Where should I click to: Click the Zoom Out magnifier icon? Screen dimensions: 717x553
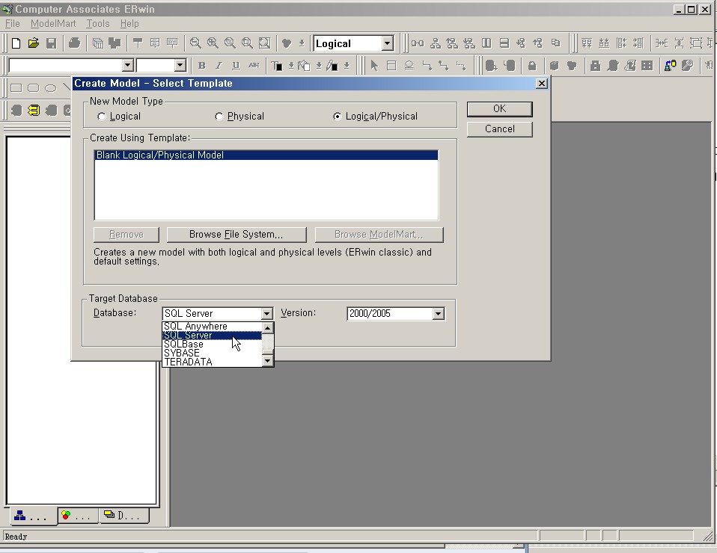[195, 43]
